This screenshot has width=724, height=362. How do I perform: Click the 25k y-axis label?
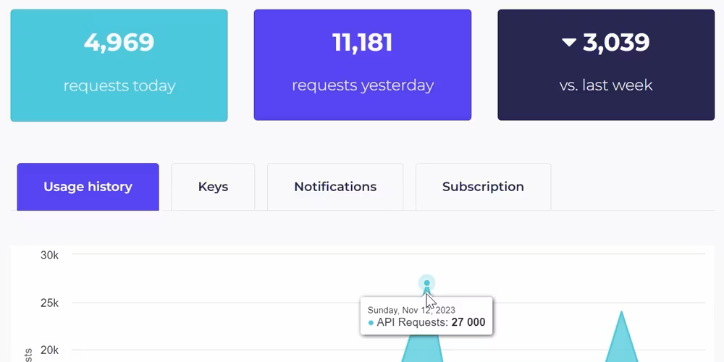coord(49,303)
